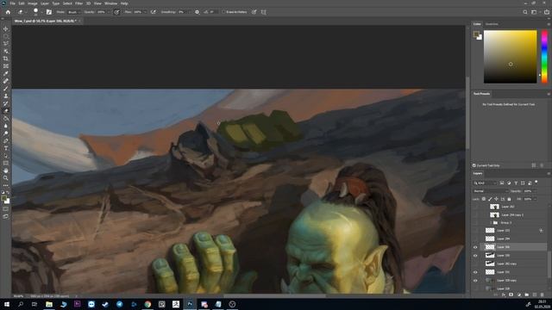The height and width of the screenshot is (310, 552).
Task: Select the Eyedropper tool
Action: (x=6, y=73)
